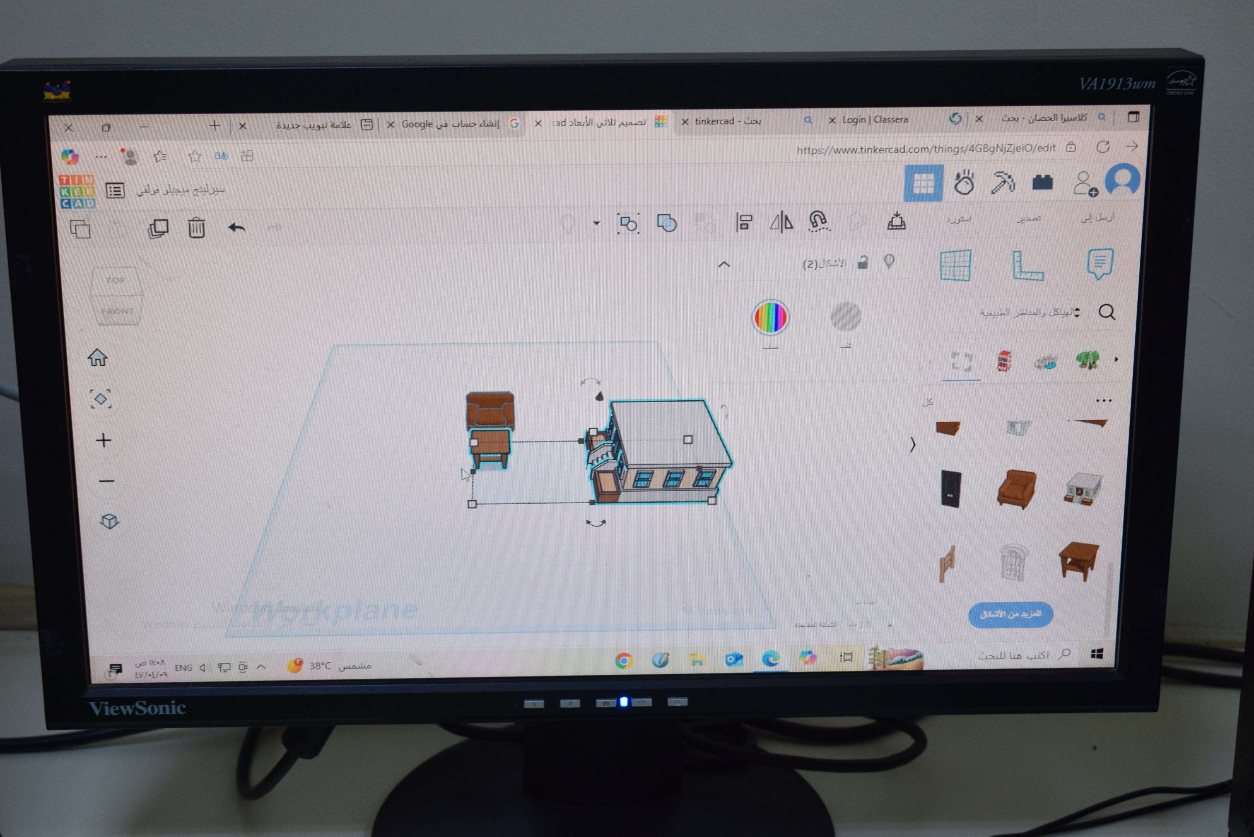Collapse the shapes inspector panel chevron
This screenshot has height=837, width=1254.
[724, 264]
